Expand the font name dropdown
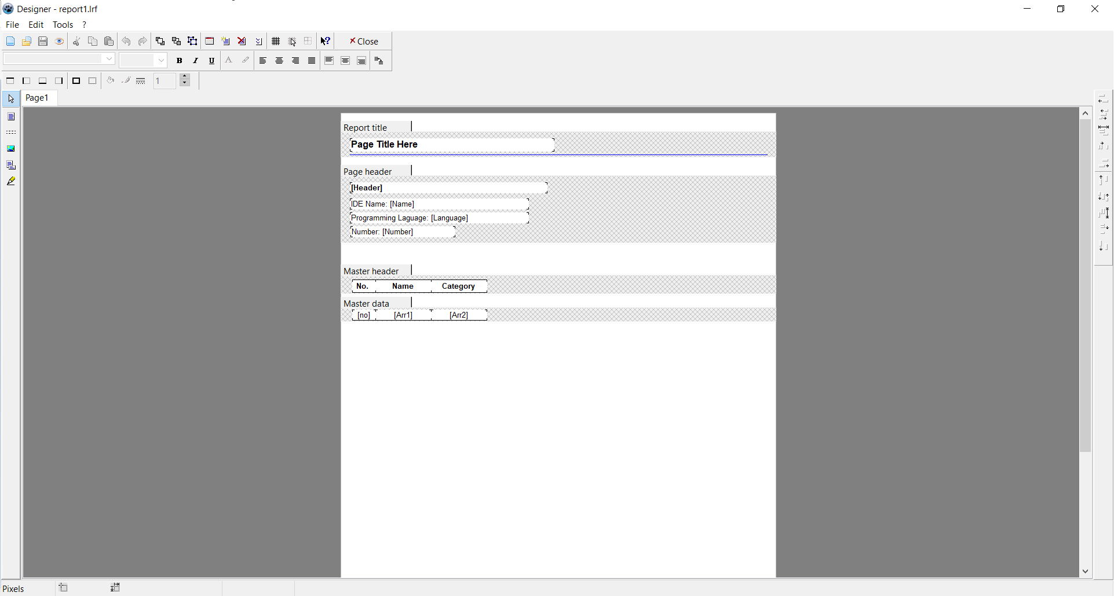The height and width of the screenshot is (596, 1114). 109,59
